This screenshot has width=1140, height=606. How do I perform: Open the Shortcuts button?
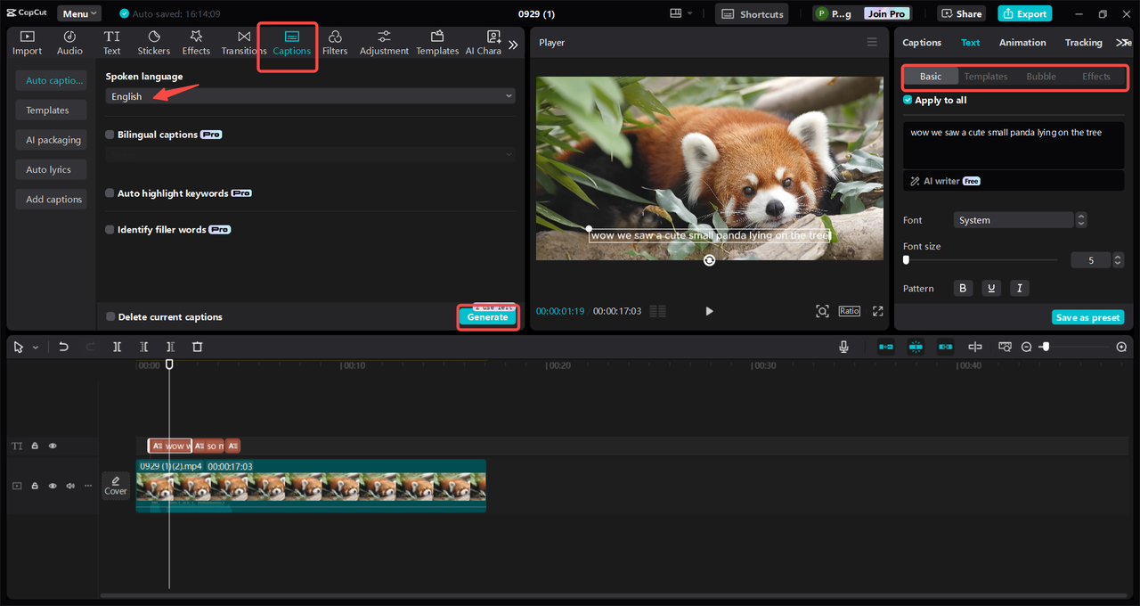[753, 13]
